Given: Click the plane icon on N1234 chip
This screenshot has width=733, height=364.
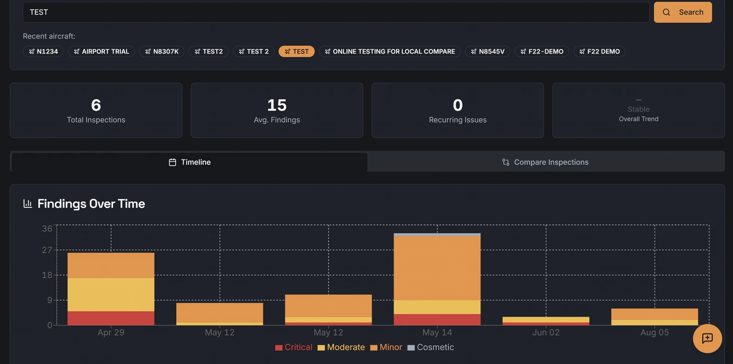Looking at the screenshot, I should tap(32, 51).
